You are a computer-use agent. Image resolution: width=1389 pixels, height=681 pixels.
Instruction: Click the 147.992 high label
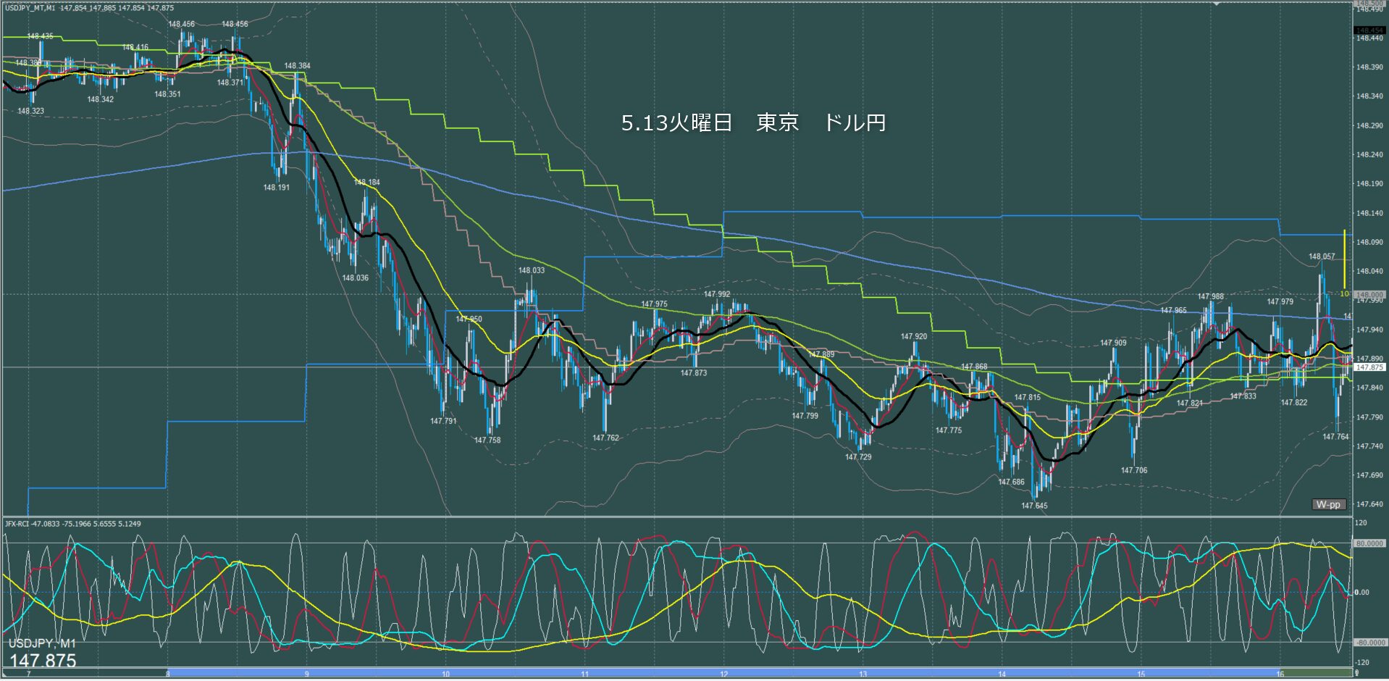click(717, 295)
